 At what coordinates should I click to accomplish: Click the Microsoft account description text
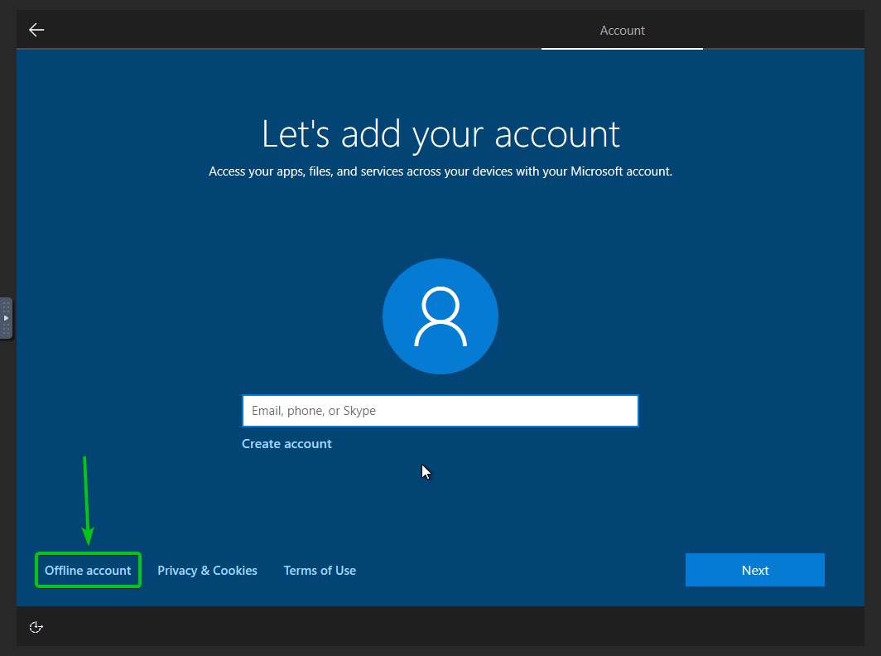point(440,172)
